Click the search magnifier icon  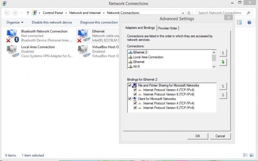point(248,13)
